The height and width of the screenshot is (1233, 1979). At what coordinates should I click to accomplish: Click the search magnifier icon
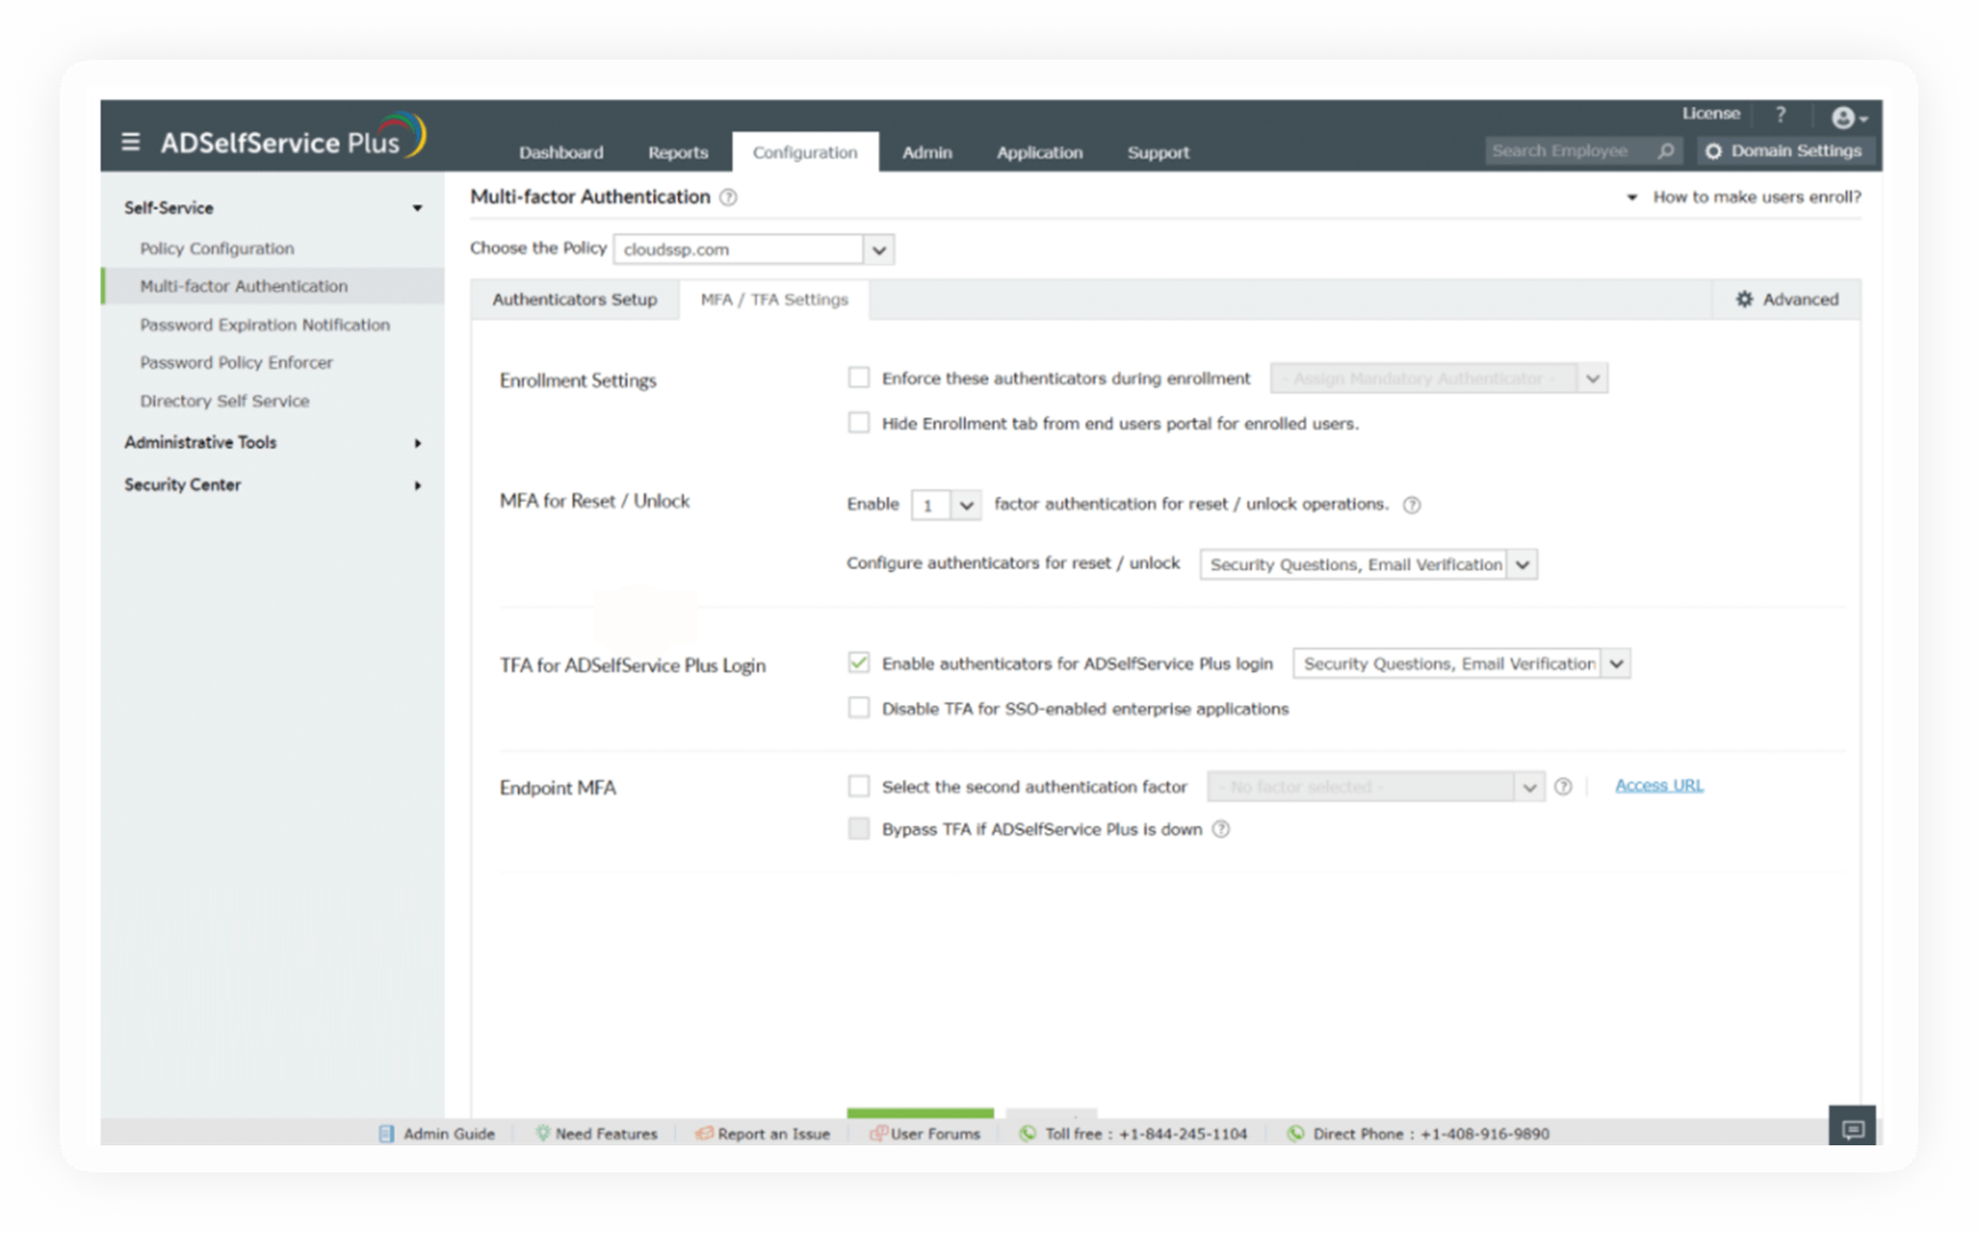point(1666,150)
